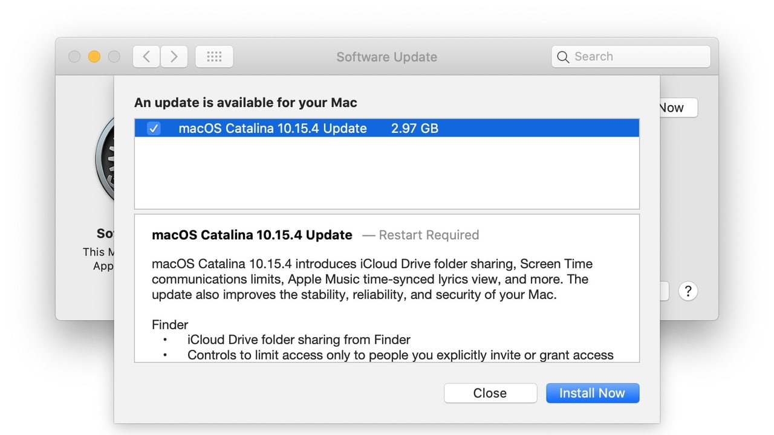Click the 'An update is available' heading
774x435 pixels.
(x=246, y=103)
